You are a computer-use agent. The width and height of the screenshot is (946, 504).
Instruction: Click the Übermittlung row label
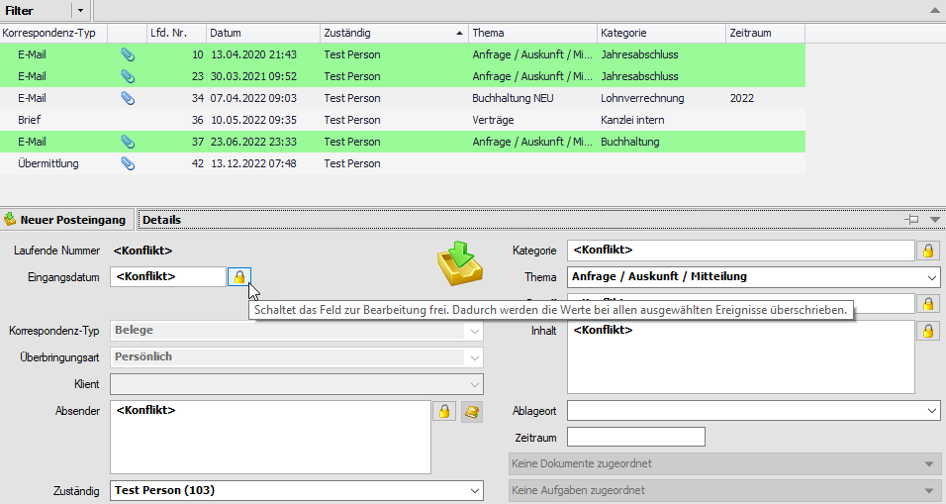tap(48, 163)
